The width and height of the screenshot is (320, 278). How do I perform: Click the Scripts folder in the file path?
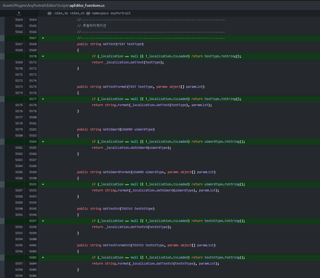[63, 5]
